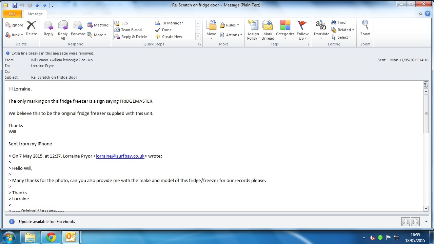Switch to the Message ribbon tab
Viewport: 434px width, 244px height.
coord(35,14)
